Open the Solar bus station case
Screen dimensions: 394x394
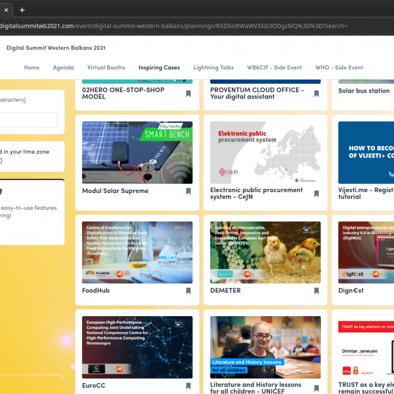click(364, 91)
